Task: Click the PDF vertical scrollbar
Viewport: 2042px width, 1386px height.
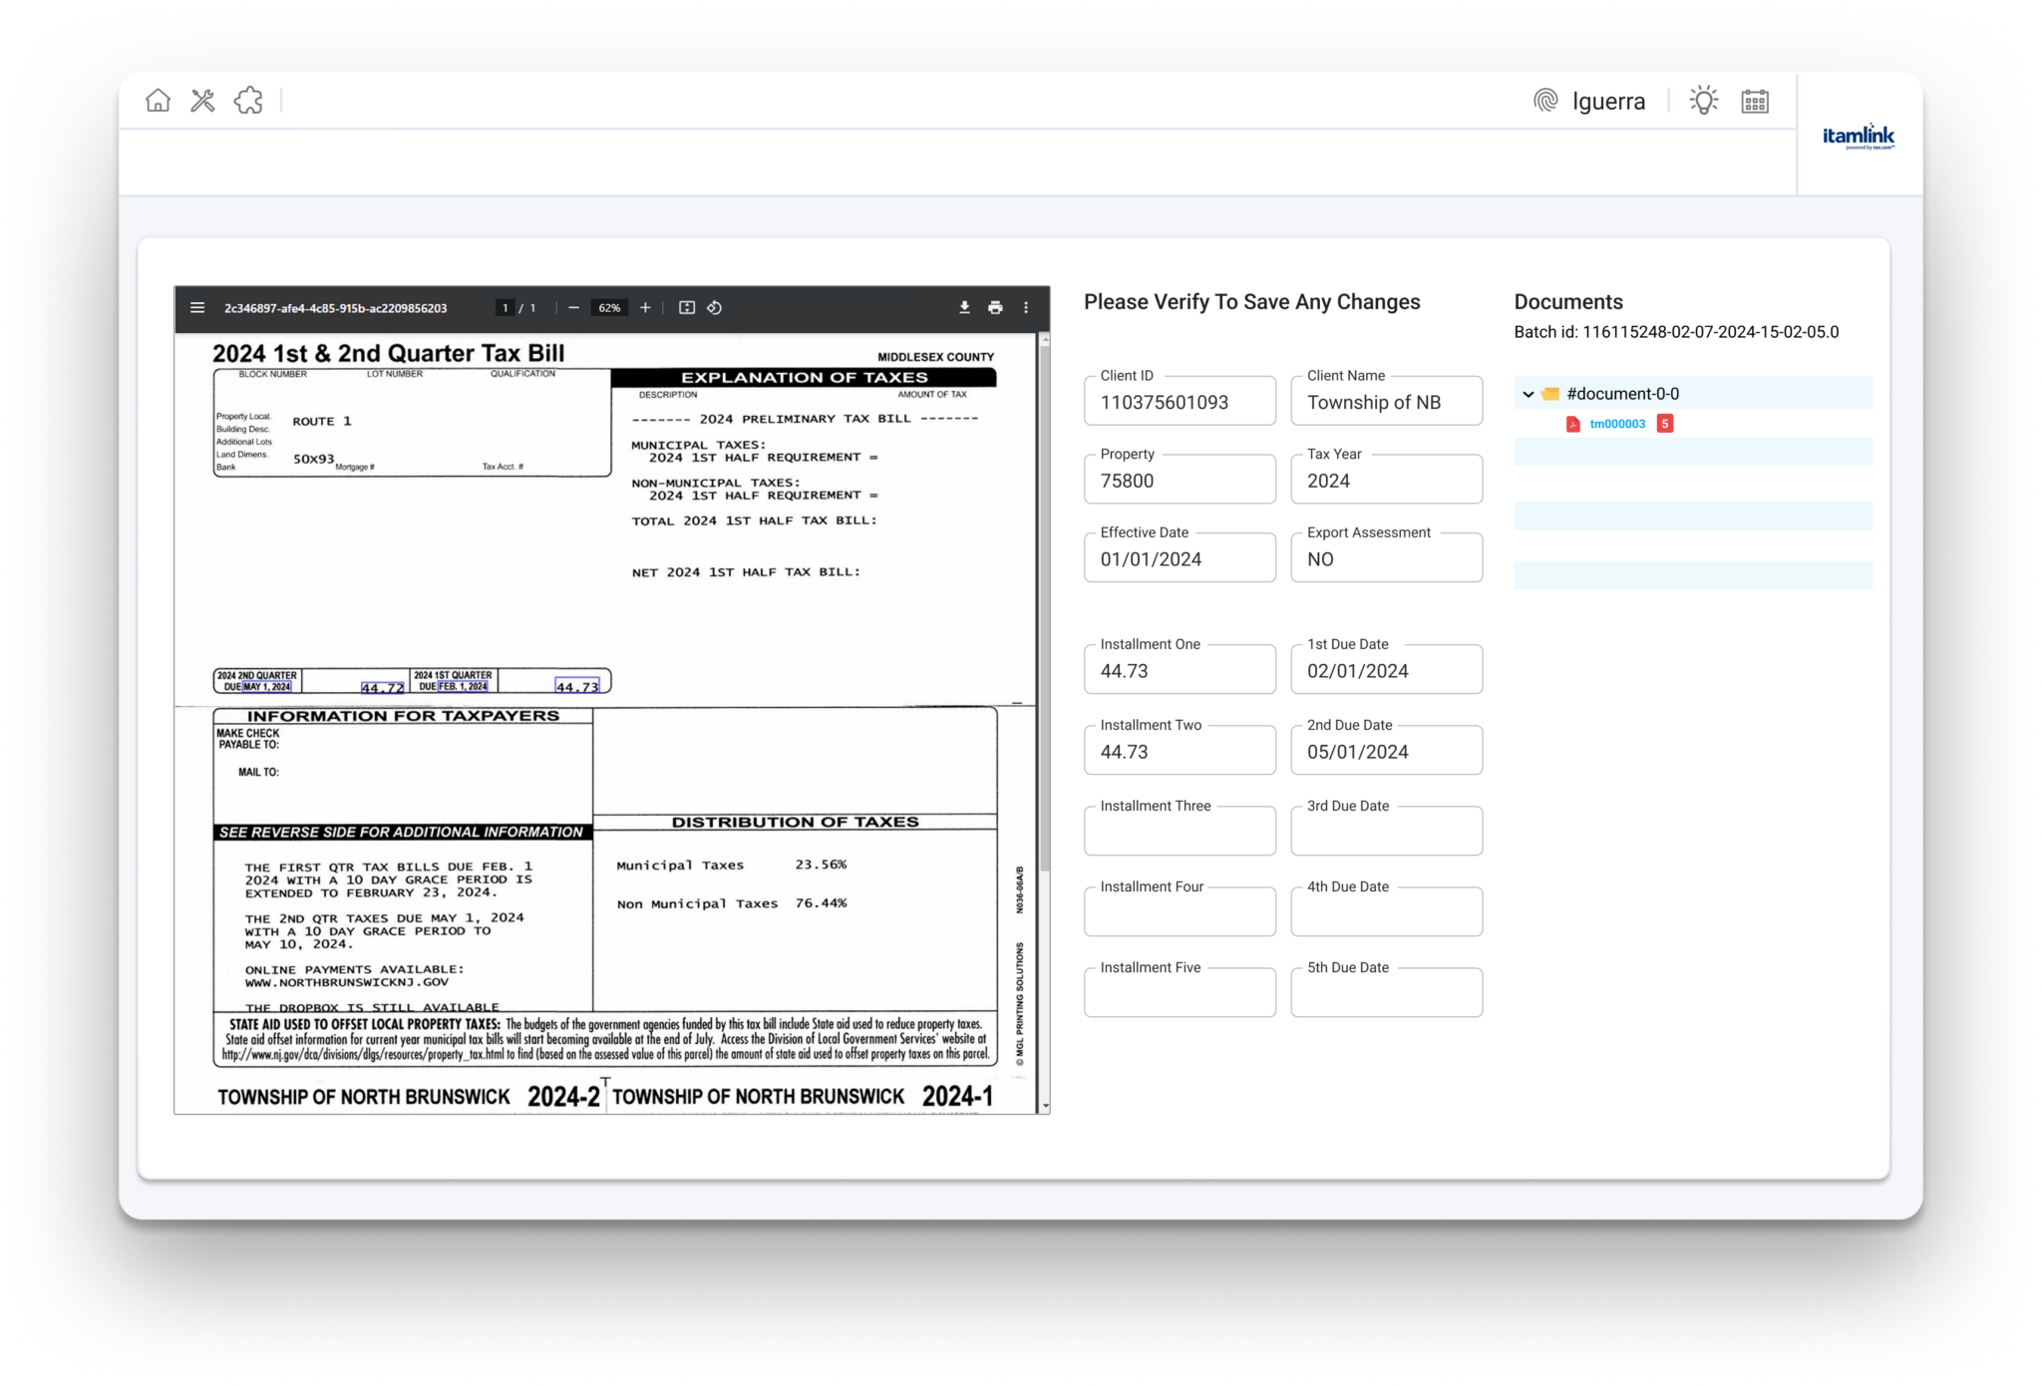Action: tap(1044, 598)
